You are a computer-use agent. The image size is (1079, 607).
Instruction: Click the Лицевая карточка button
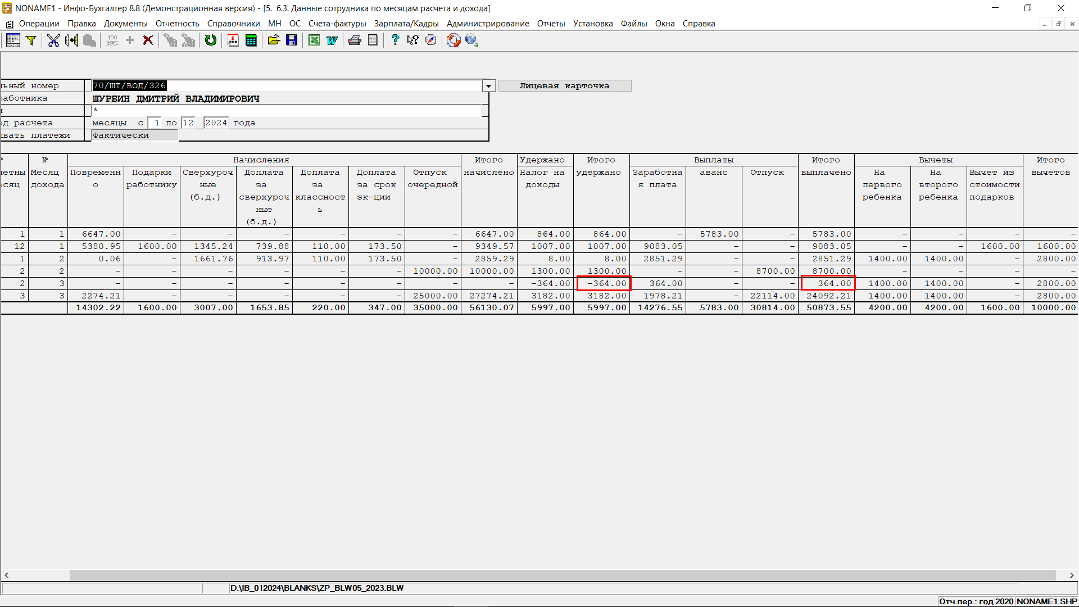565,86
